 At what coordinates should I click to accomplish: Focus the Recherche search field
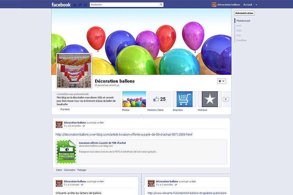tap(124, 5)
